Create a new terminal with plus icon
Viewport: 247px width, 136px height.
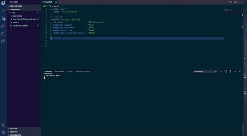click(x=221, y=71)
